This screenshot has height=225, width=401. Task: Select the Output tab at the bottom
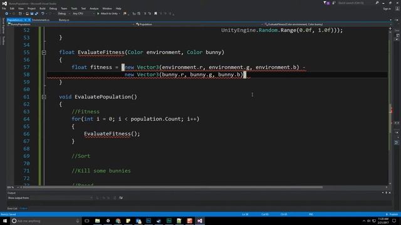(x=24, y=208)
